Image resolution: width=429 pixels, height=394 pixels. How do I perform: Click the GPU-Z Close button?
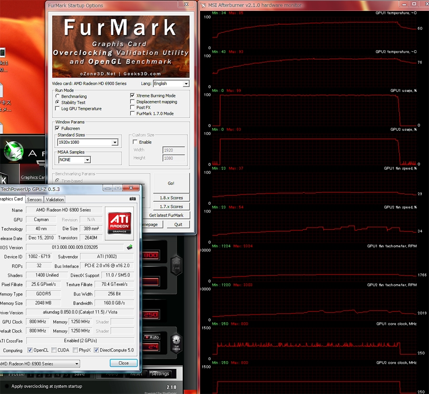[x=123, y=363]
